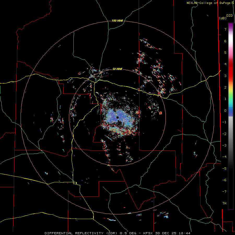
Task: Click the black radar site dot
Action: tap(118, 117)
